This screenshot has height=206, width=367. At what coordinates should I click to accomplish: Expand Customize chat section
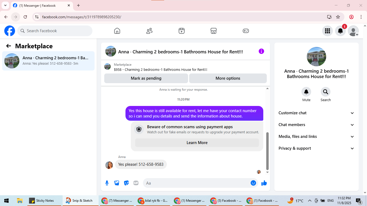coord(316,113)
